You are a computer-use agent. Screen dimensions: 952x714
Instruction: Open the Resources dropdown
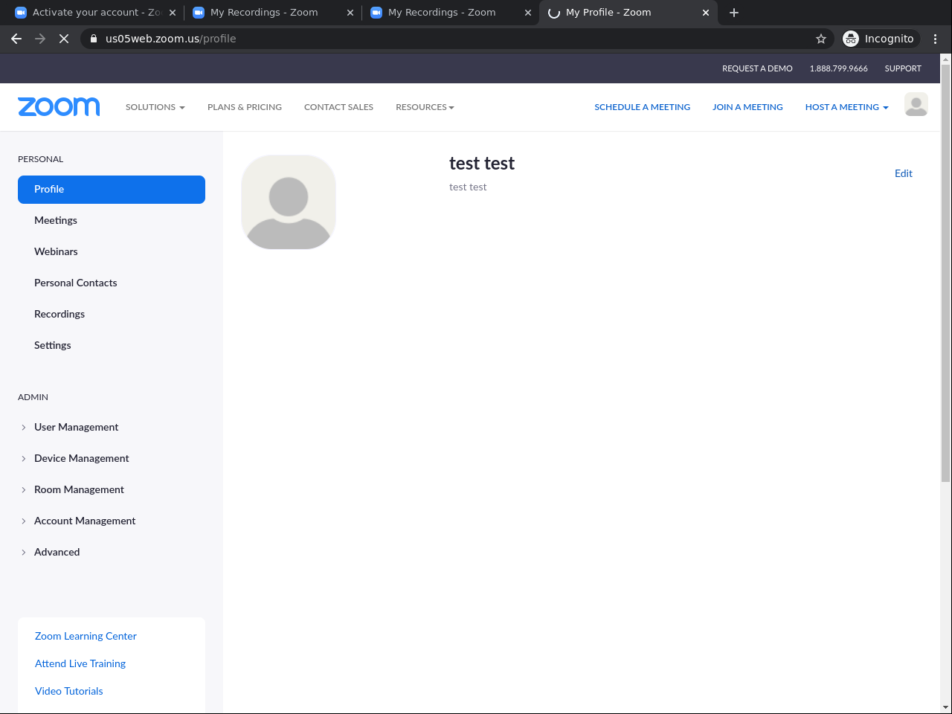click(425, 107)
